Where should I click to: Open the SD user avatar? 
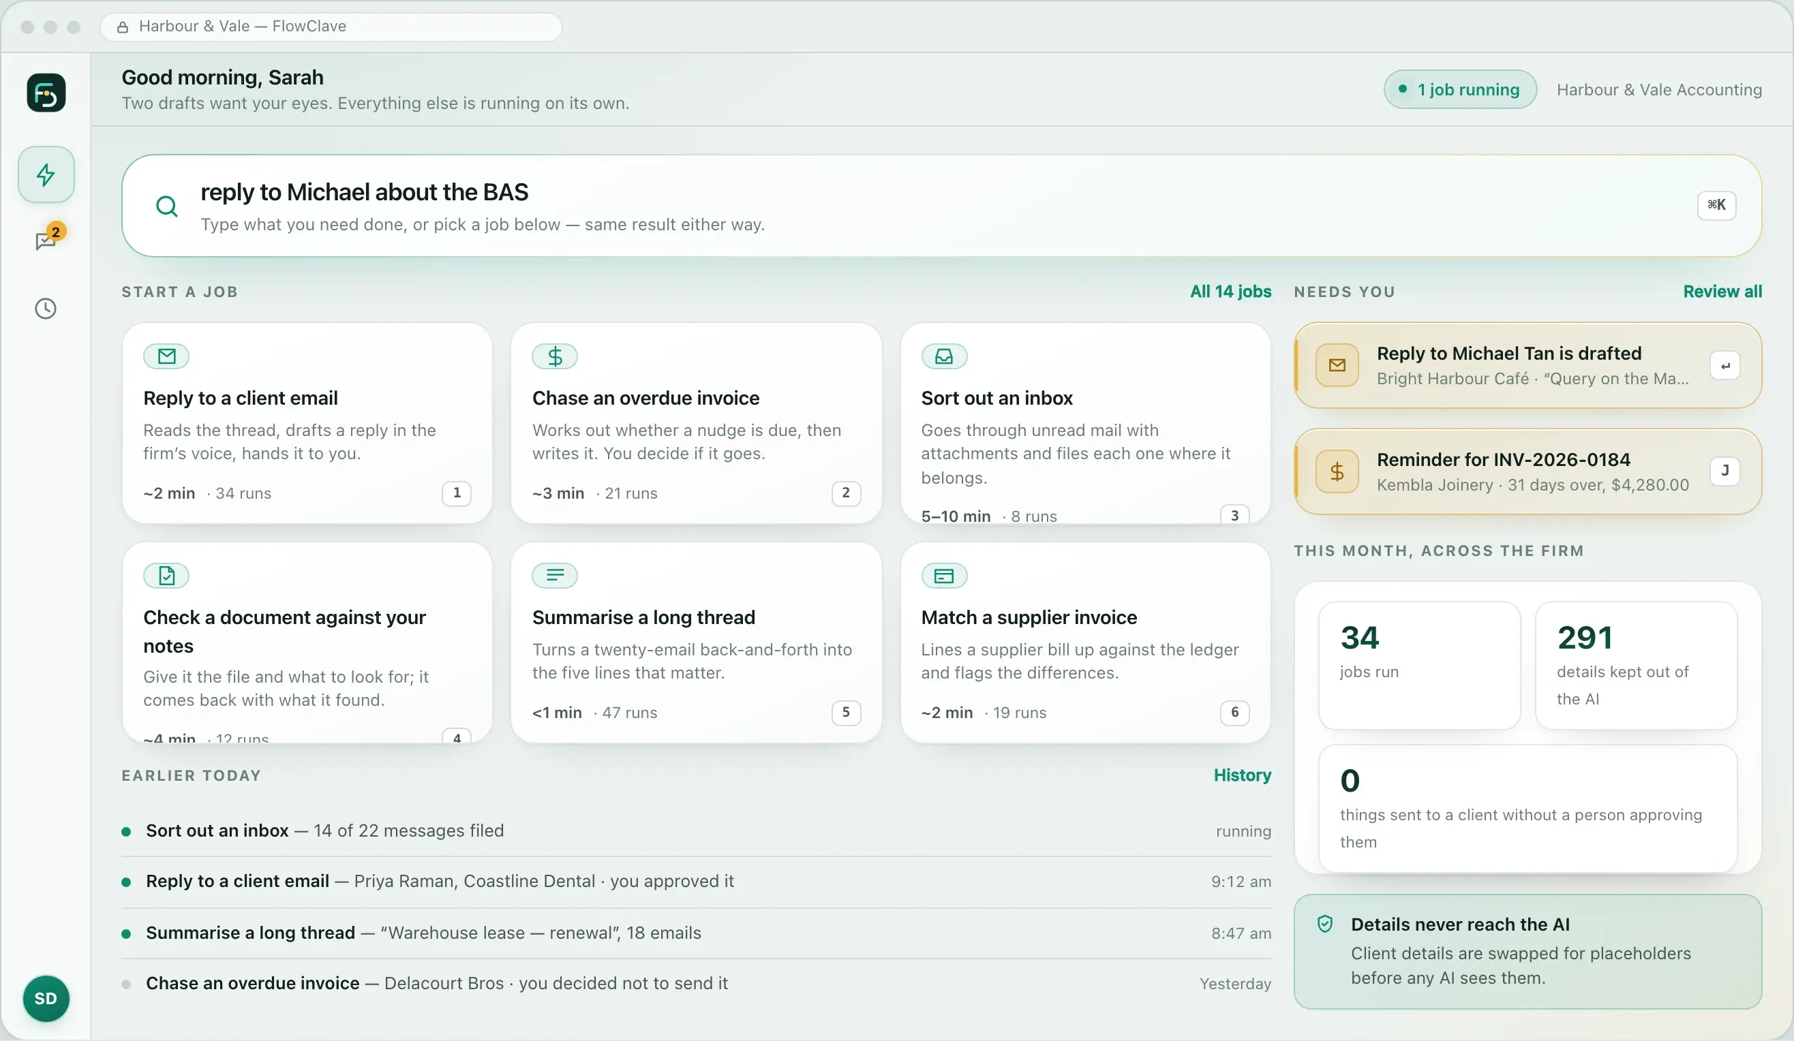pyautogui.click(x=46, y=998)
